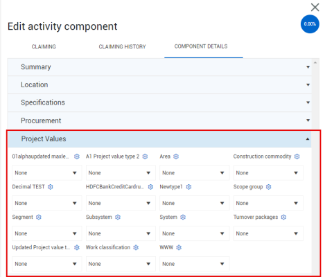
Task: Open the System value dropdown
Action: [194, 233]
